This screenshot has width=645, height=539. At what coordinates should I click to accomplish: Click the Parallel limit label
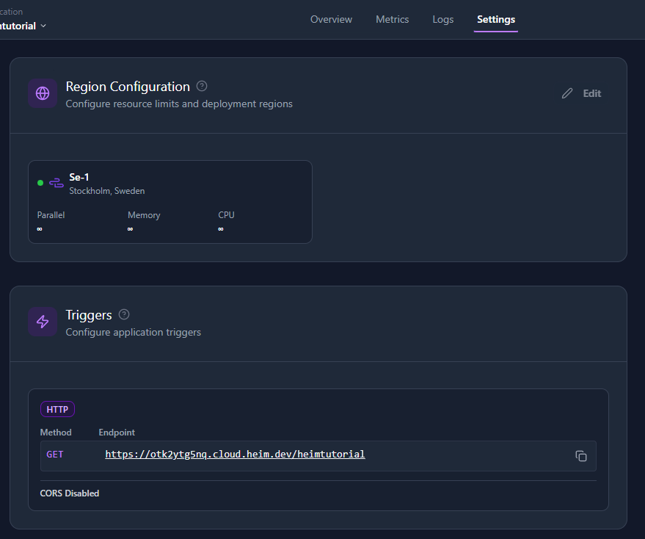point(51,215)
